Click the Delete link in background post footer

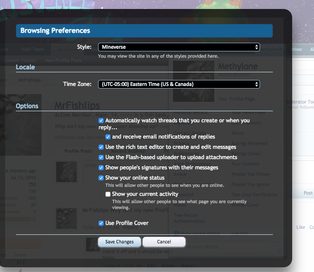[168, 266]
